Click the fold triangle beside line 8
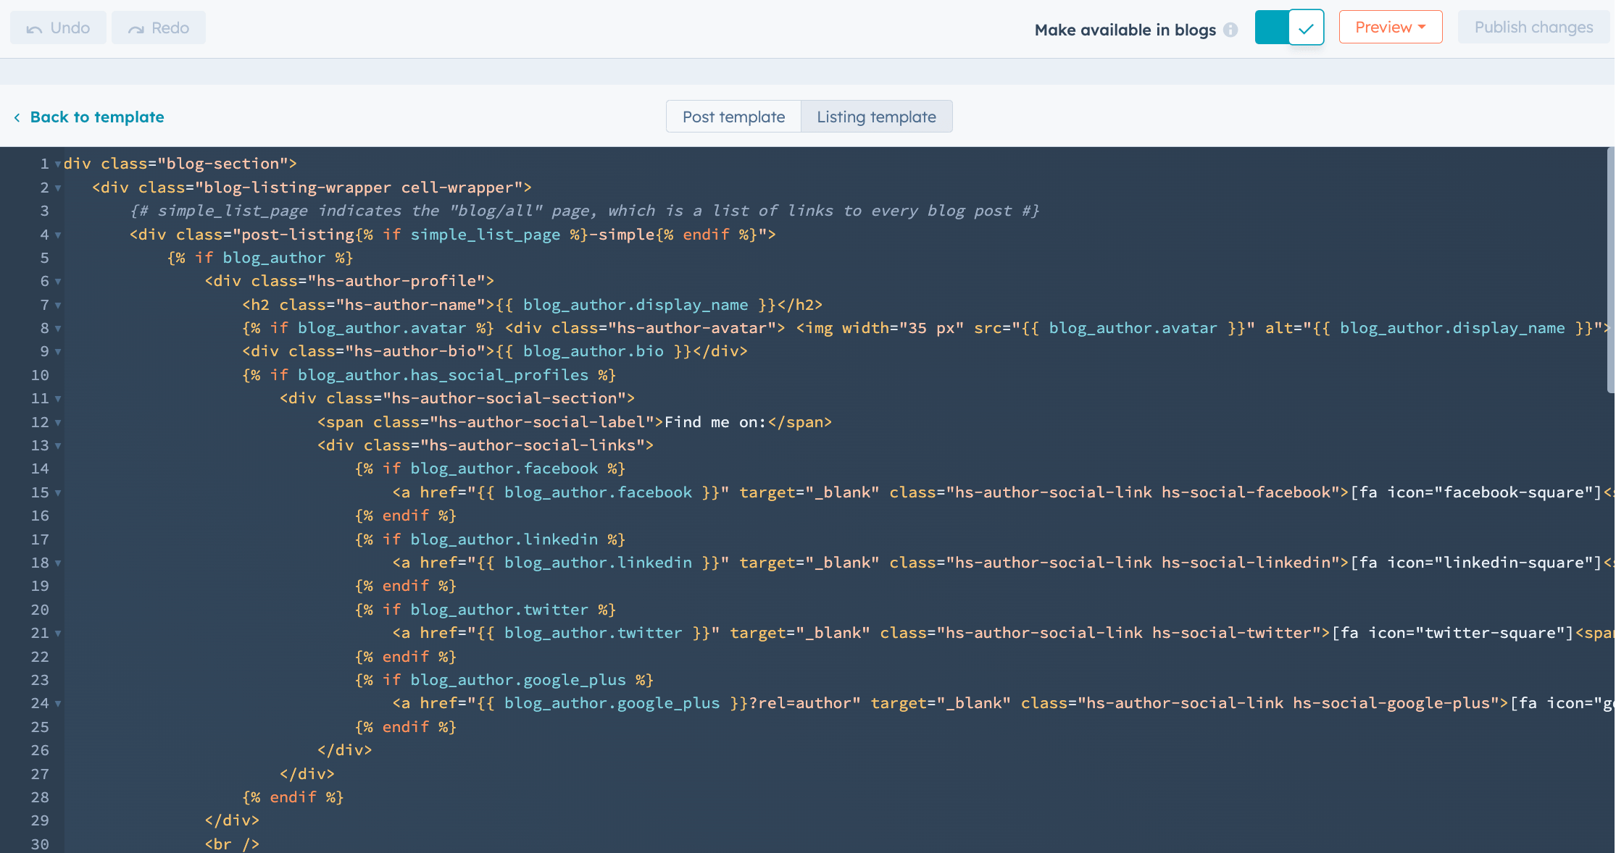 click(57, 329)
